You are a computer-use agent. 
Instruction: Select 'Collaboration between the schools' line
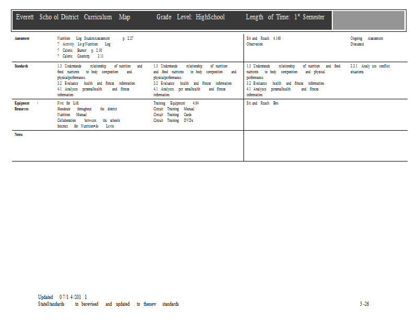pyautogui.click(x=88, y=120)
